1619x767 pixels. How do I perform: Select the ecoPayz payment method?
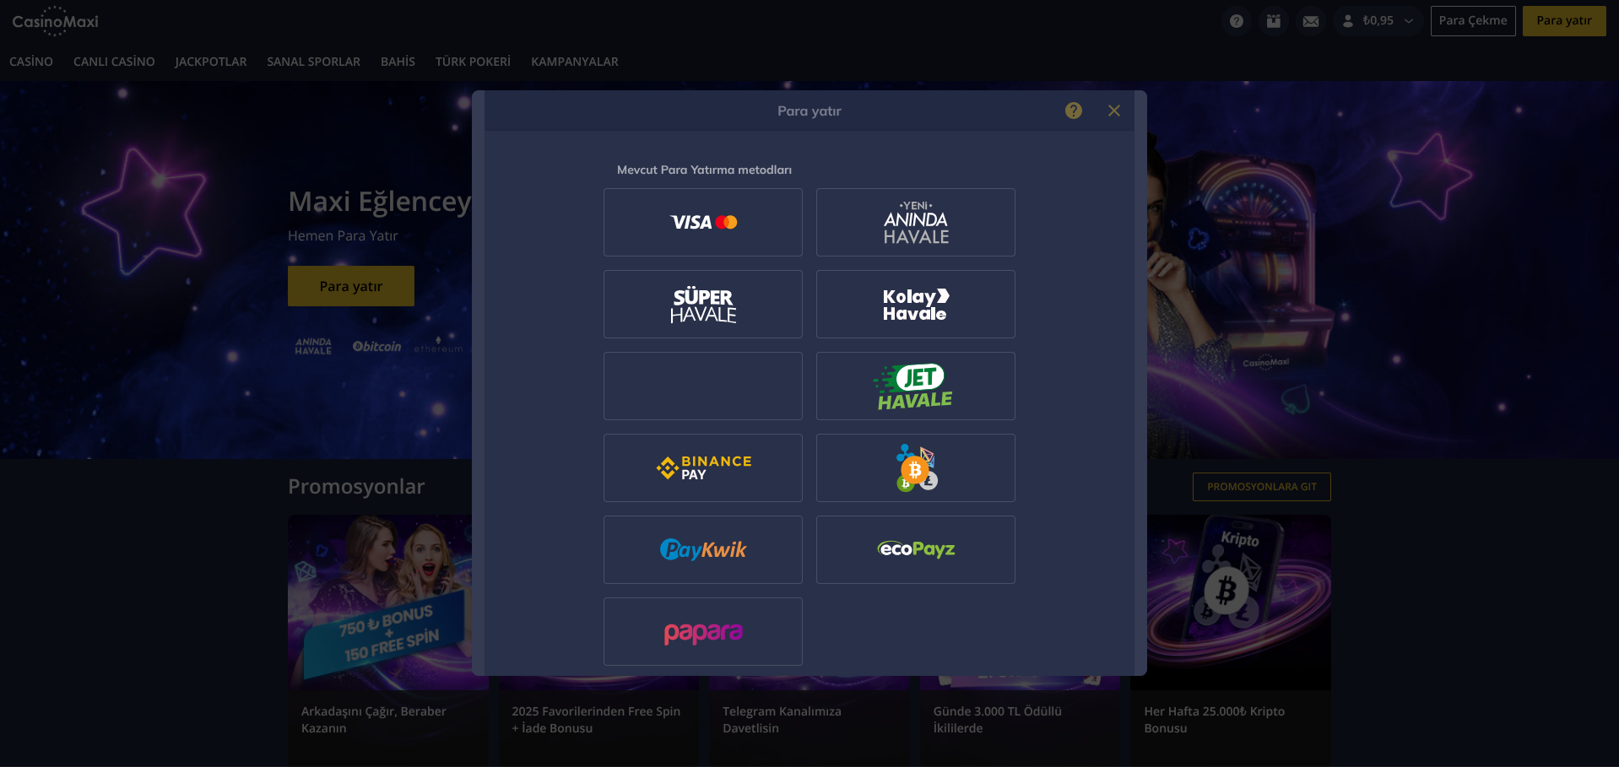pyautogui.click(x=916, y=549)
